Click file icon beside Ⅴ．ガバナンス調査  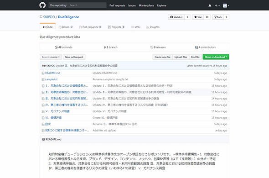point(43,111)
